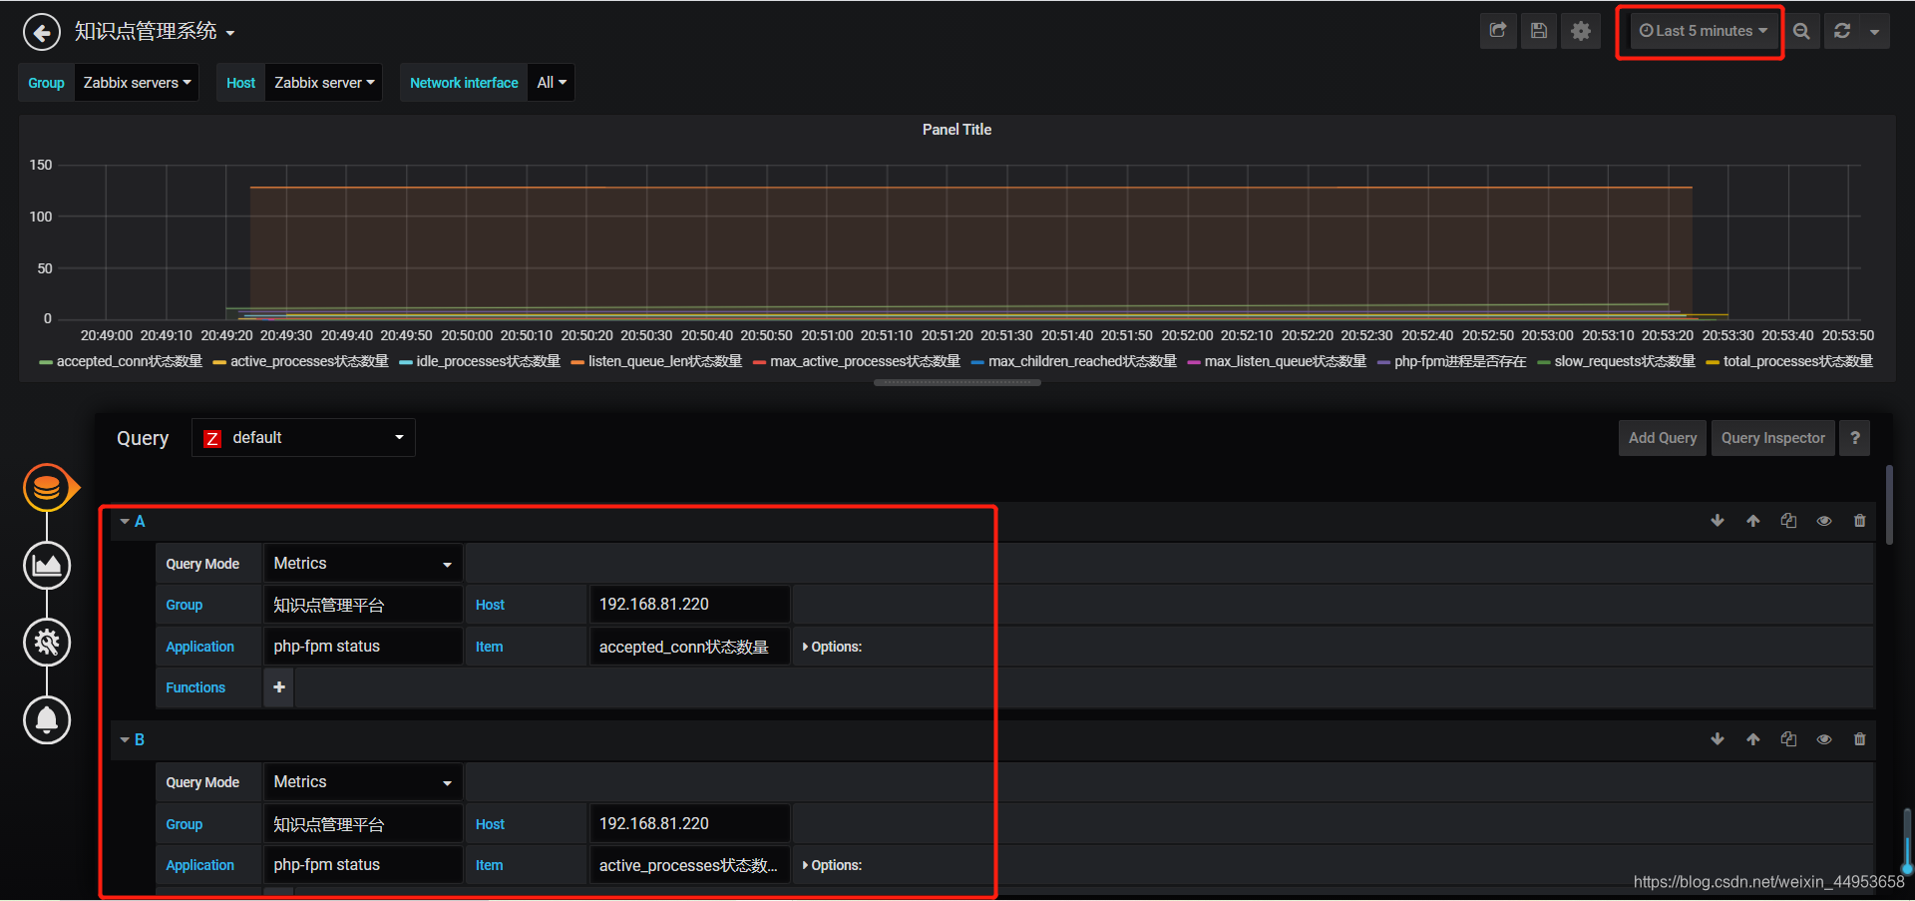The width and height of the screenshot is (1915, 901).
Task: Toggle visibility of query B with eye icon
Action: pyautogui.click(x=1824, y=739)
